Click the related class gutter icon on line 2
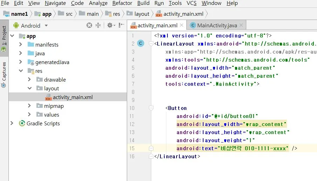The width and height of the screenshot is (317, 181). tap(140, 43)
